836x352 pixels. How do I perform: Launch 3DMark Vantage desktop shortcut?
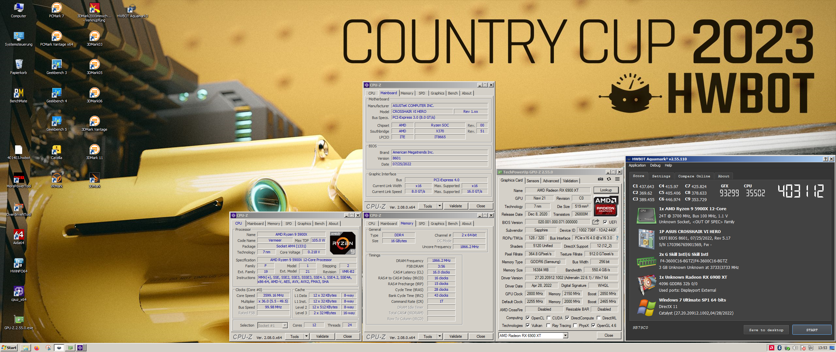(94, 124)
